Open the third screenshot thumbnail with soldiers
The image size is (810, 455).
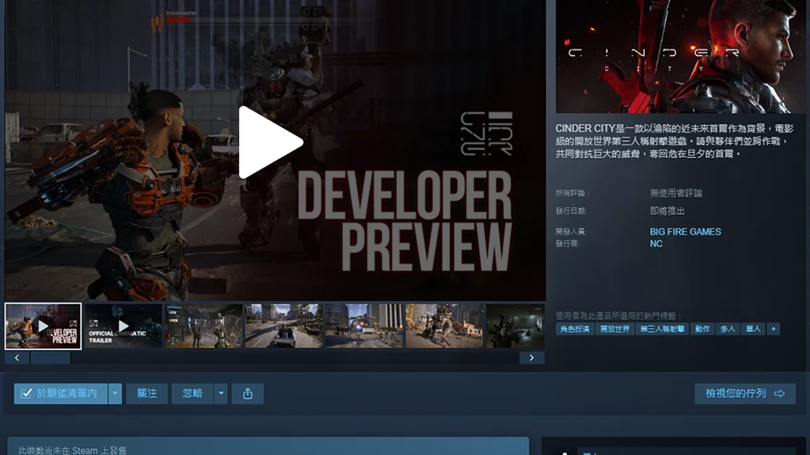203,326
